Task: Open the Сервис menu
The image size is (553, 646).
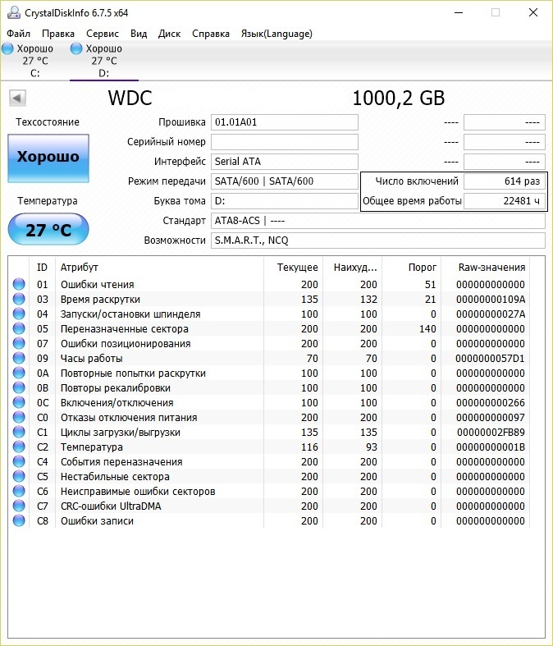Action: [102, 34]
